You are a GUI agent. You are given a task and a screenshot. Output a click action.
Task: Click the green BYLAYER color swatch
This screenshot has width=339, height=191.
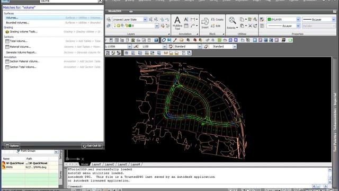(x=269, y=20)
